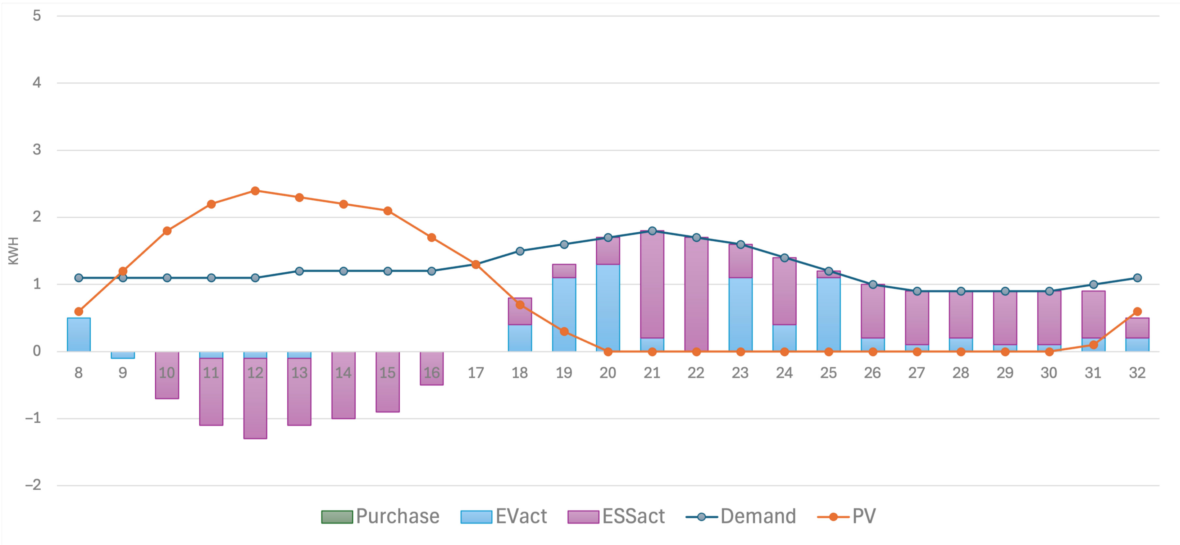Click the PV-Demand crossing point at hour 17
This screenshot has height=545, width=1180.
click(476, 265)
